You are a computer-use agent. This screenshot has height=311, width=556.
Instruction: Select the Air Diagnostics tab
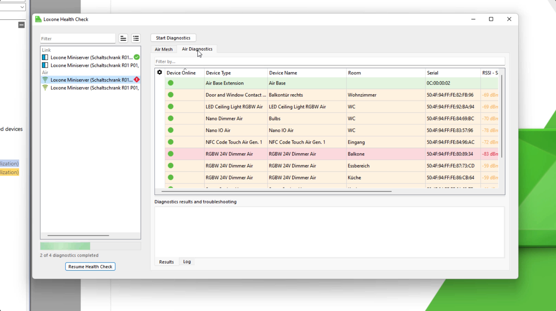[x=197, y=49]
